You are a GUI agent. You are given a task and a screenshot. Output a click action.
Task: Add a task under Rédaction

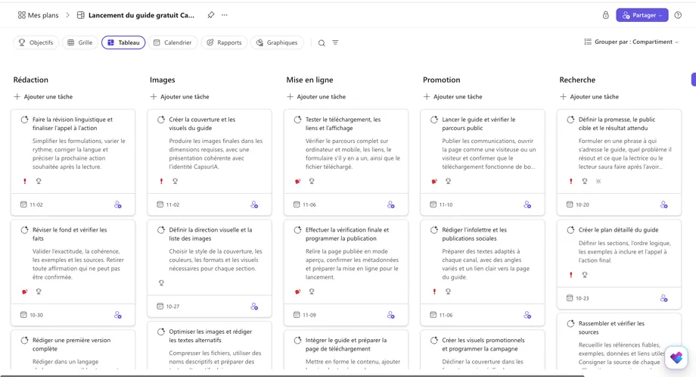(x=43, y=96)
